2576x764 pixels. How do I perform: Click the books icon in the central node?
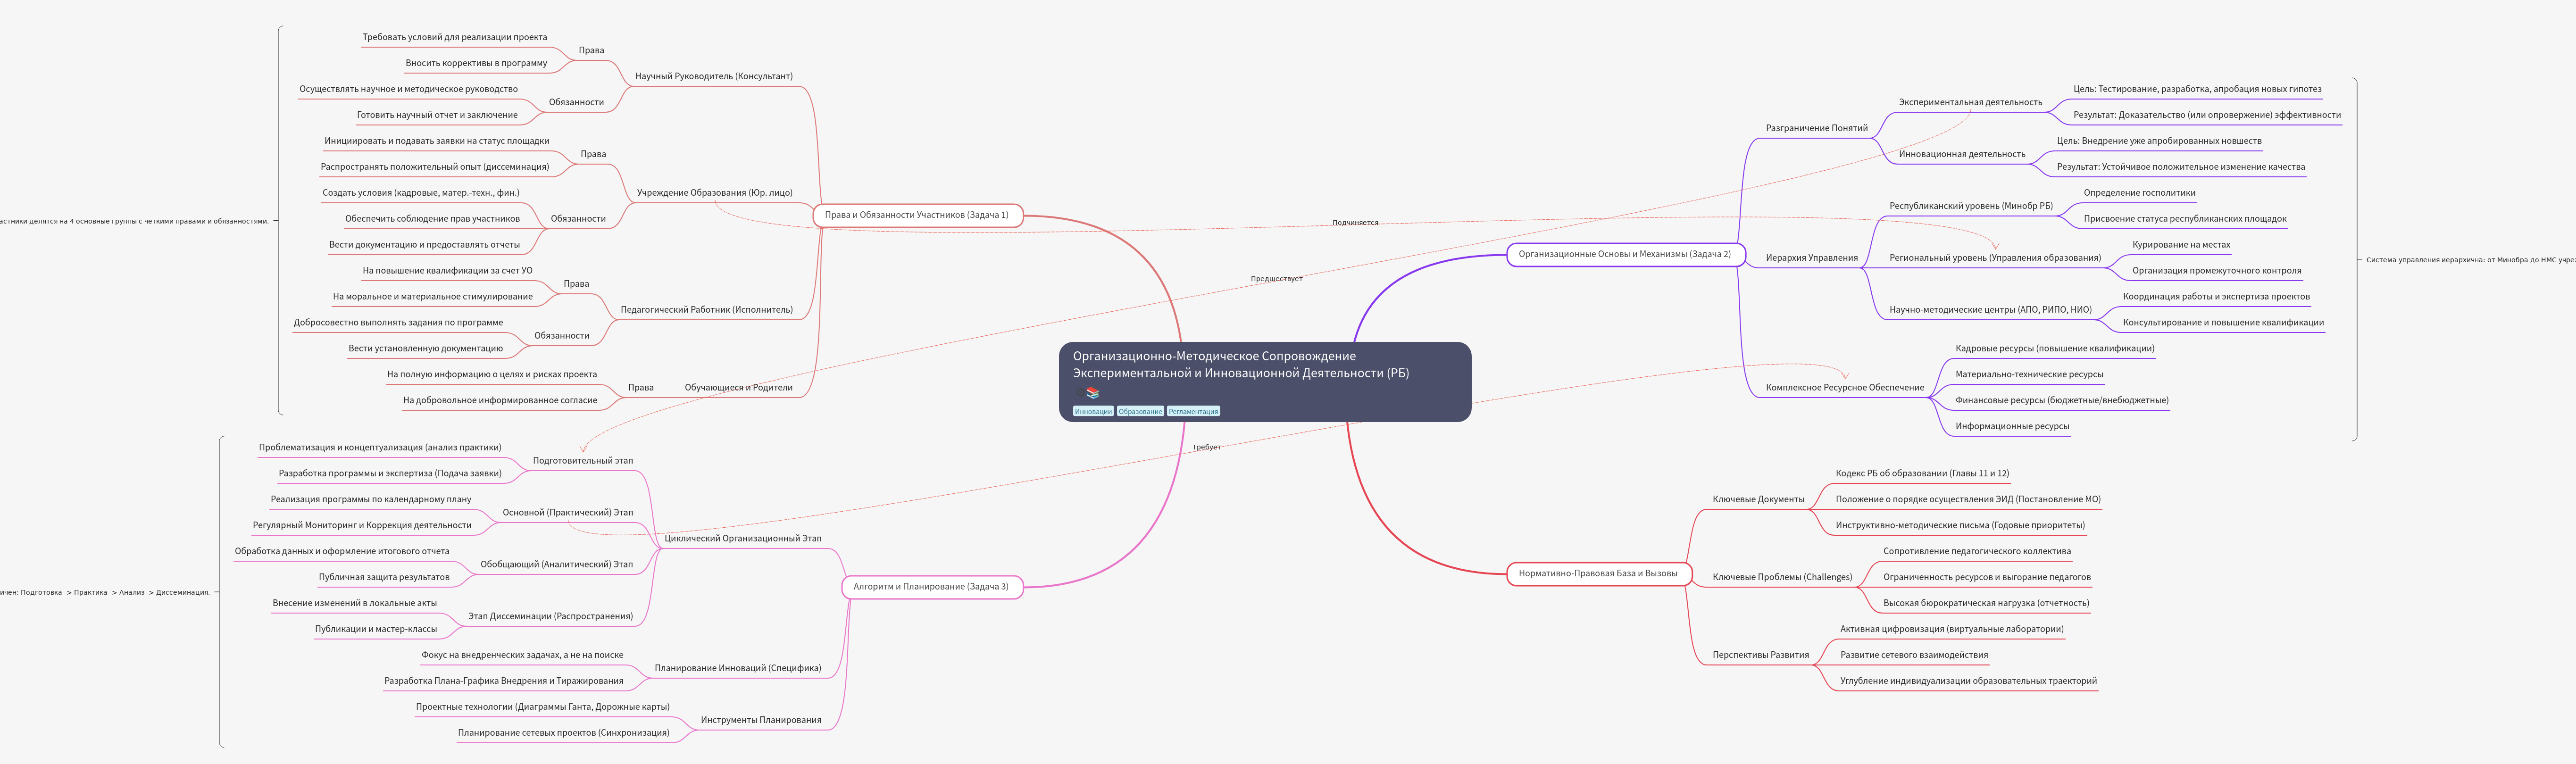pyautogui.click(x=1093, y=393)
